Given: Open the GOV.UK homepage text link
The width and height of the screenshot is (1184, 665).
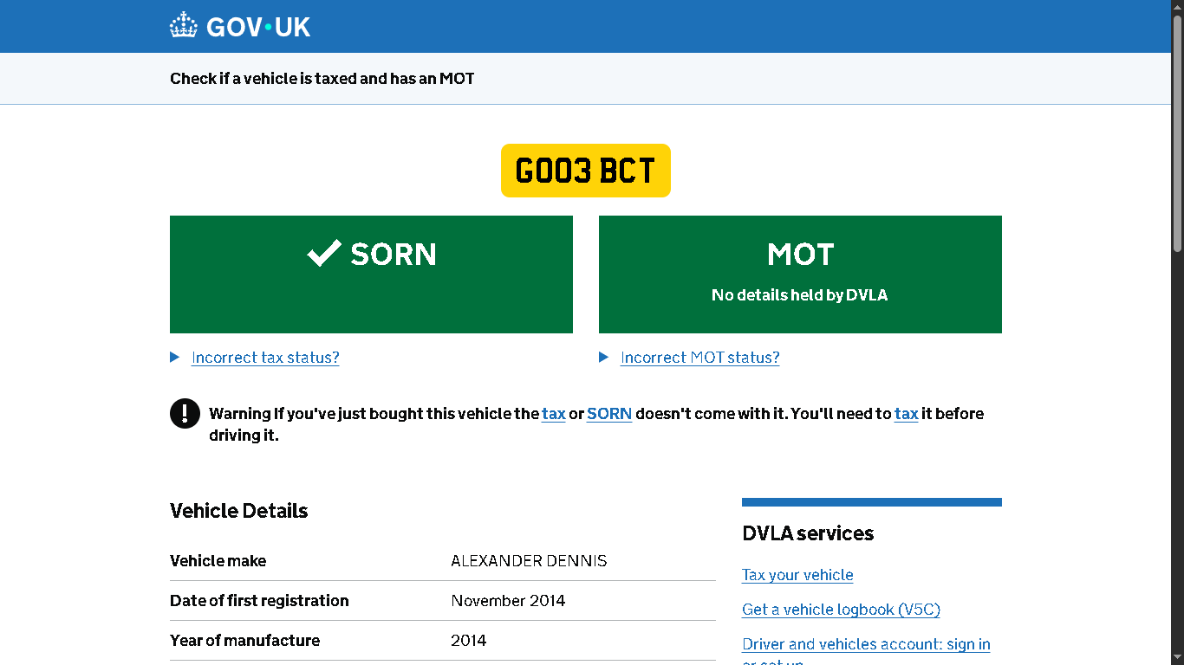Looking at the screenshot, I should (x=258, y=27).
